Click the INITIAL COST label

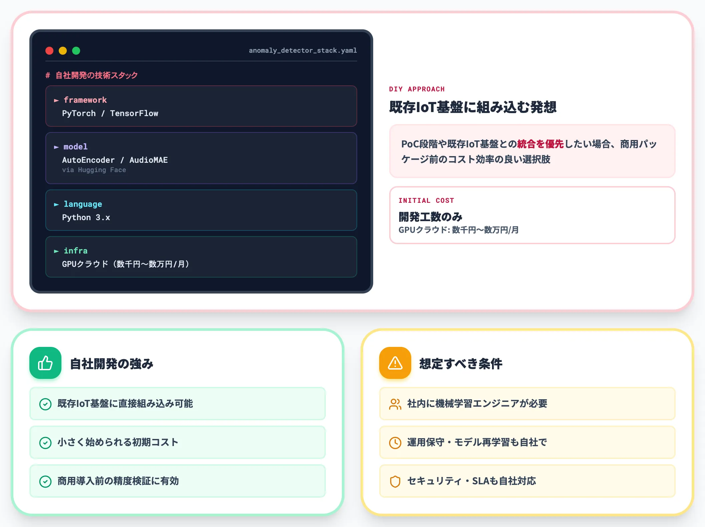426,200
